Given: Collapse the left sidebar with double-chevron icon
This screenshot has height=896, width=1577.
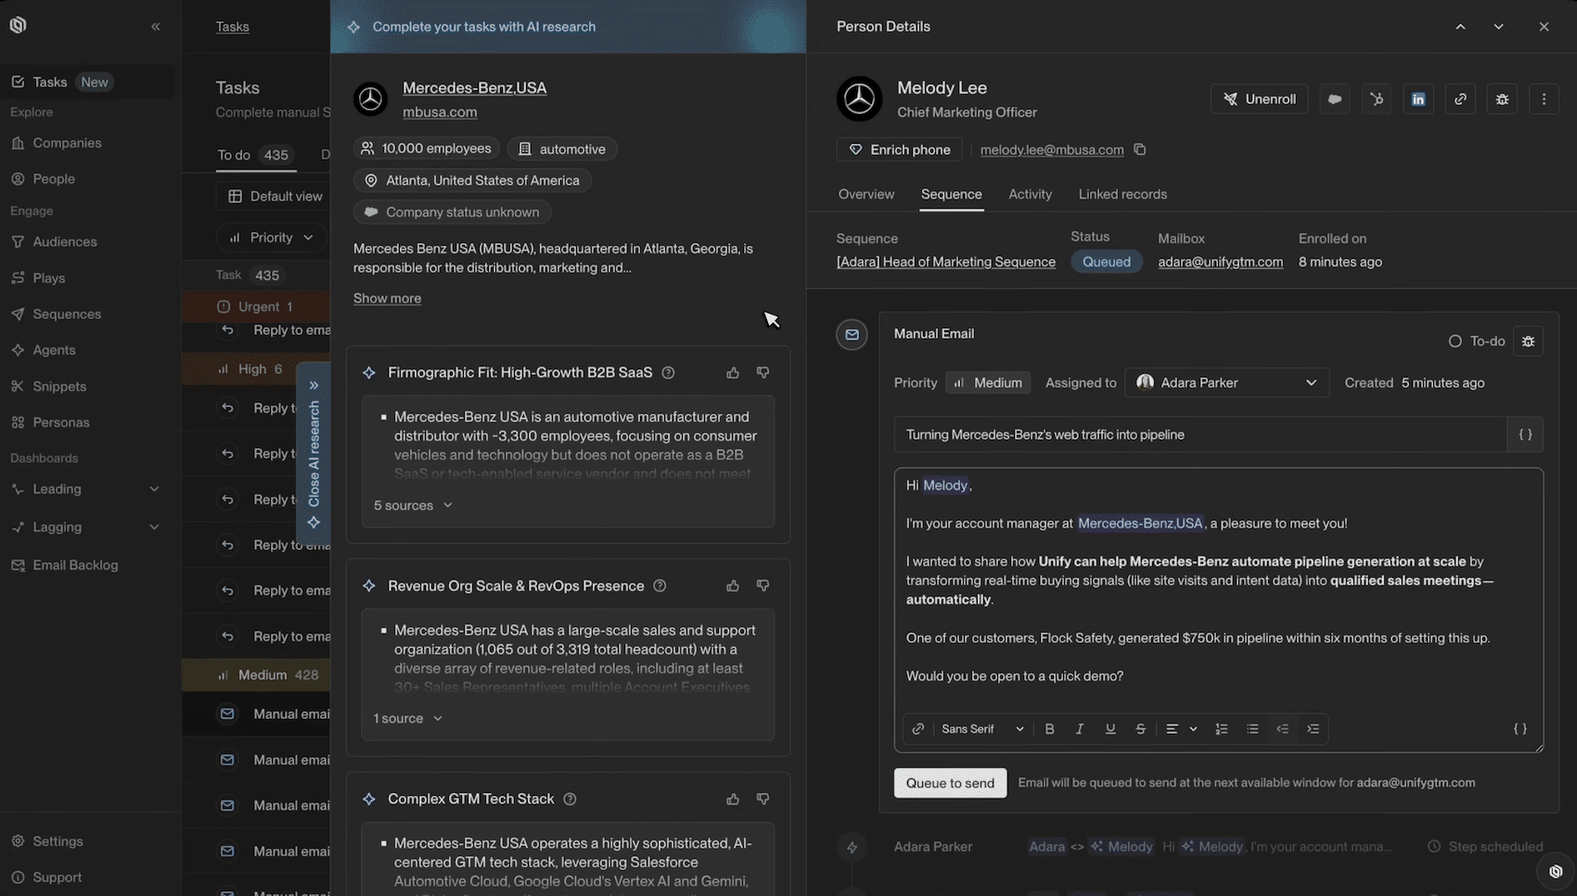Looking at the screenshot, I should click(156, 27).
